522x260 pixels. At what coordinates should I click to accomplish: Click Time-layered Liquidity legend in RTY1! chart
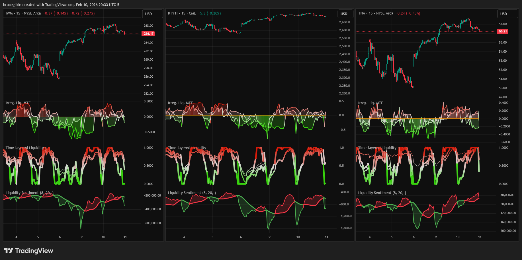(187, 148)
